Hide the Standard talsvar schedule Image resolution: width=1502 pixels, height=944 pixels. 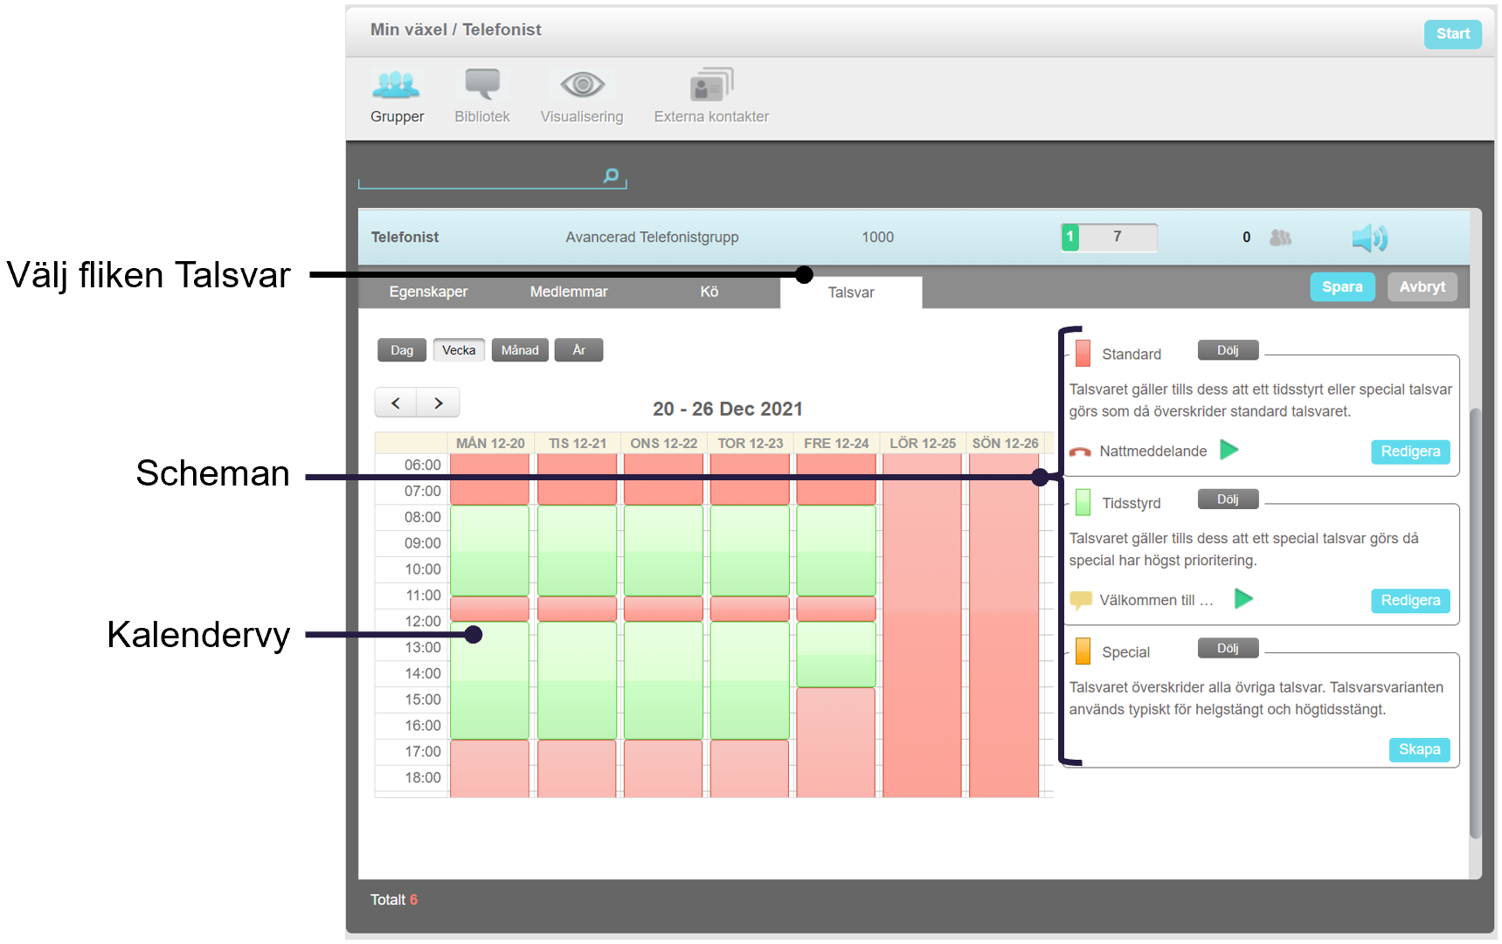[1228, 350]
